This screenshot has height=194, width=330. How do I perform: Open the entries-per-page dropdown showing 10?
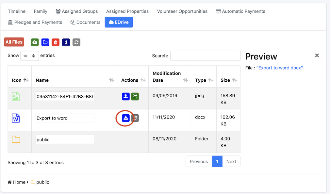(29, 56)
